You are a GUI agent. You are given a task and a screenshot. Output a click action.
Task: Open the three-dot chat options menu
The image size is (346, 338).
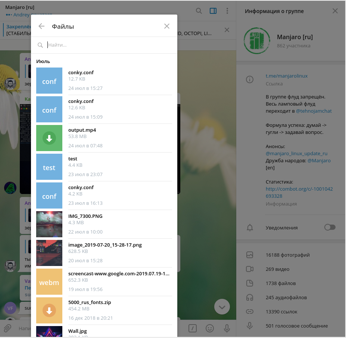[227, 11]
